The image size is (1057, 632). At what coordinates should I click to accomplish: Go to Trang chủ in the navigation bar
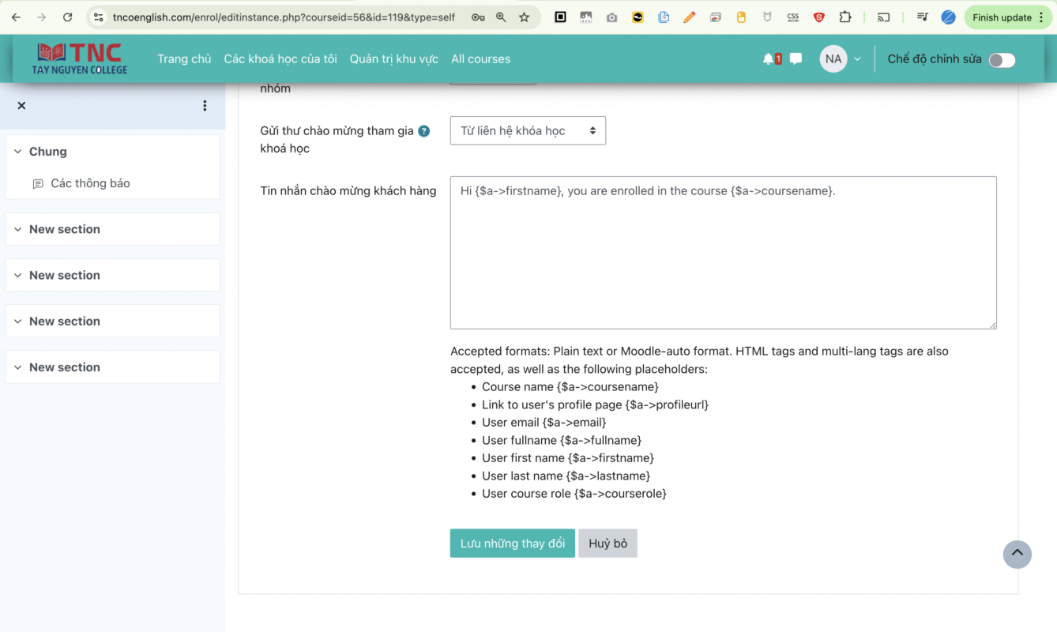(184, 59)
